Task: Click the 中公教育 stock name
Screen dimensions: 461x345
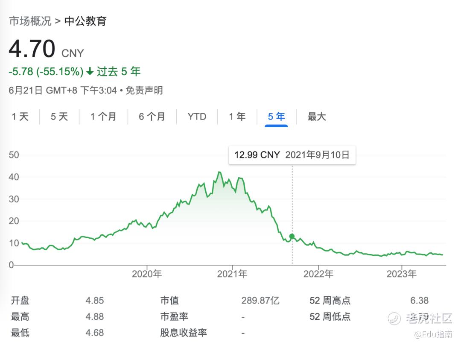Action: (x=85, y=21)
